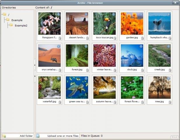Image resolution: width=180 pixels, height=140 pixels.
Task: Open info icon on dock.jpg
Action: coord(141,46)
